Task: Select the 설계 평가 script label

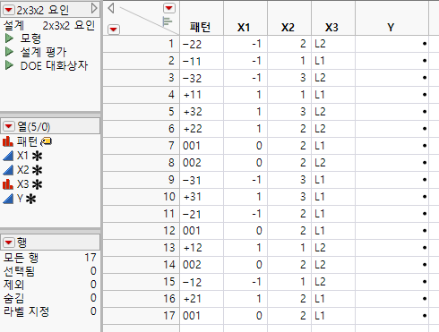Action: pos(43,52)
